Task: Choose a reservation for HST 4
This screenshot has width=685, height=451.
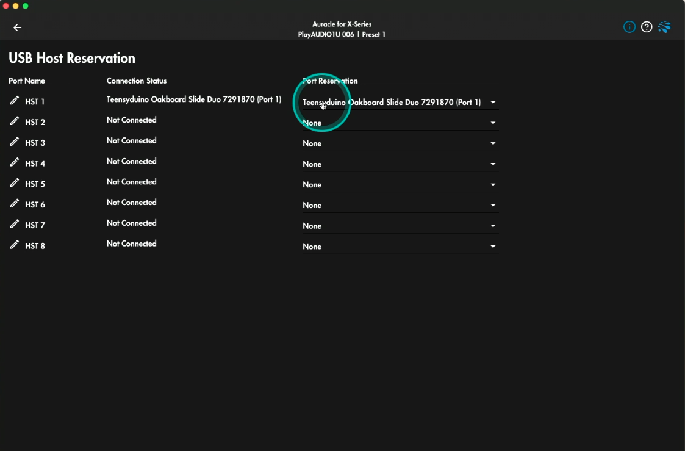Action: pyautogui.click(x=400, y=164)
